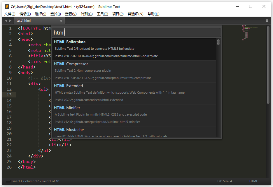Choose HTML Minifier package entry

click(x=134, y=115)
